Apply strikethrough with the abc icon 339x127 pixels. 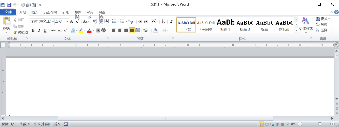(53, 30)
